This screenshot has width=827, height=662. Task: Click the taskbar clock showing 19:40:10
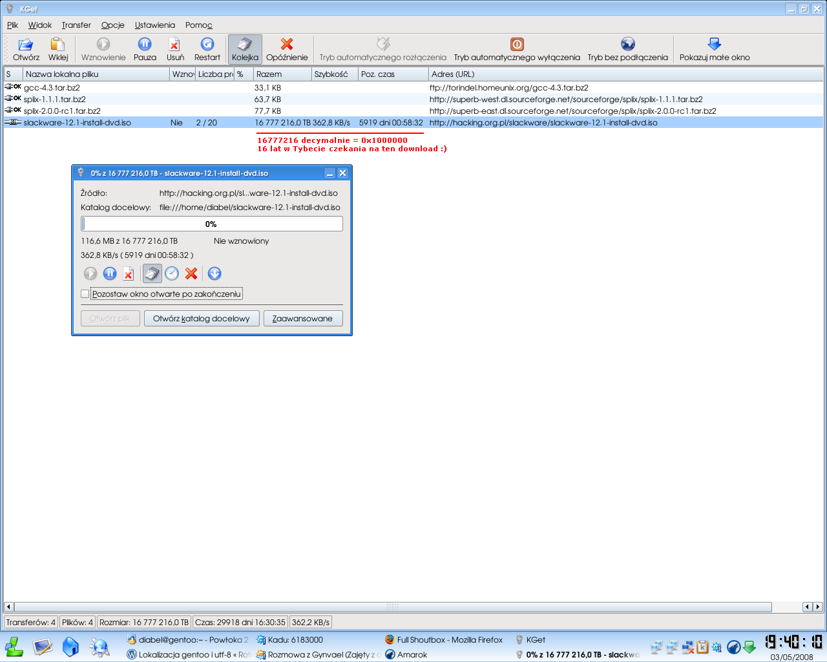(x=793, y=641)
